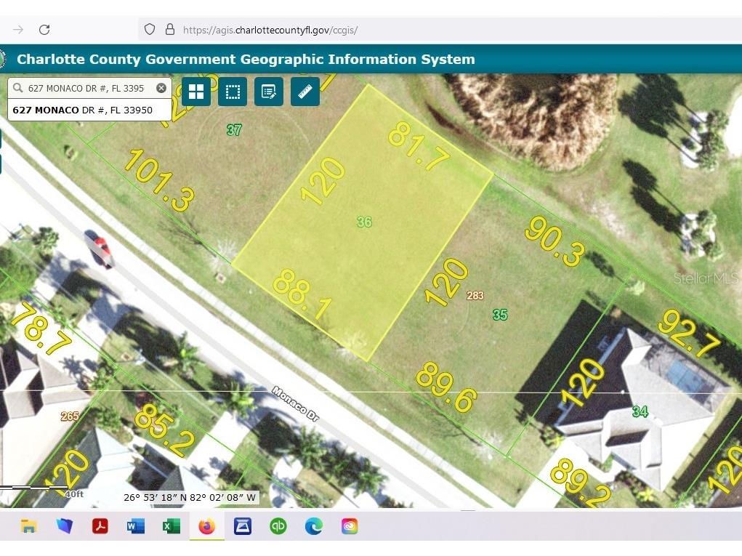Reload the current page
Screen dimensions: 742x556
45,30
